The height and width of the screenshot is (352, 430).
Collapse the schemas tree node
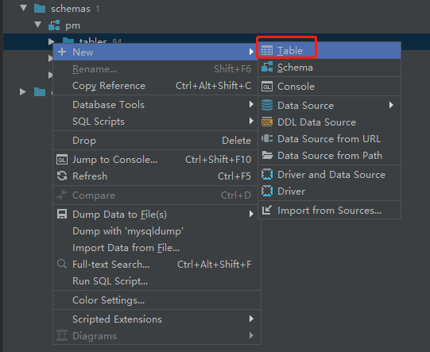coord(23,8)
